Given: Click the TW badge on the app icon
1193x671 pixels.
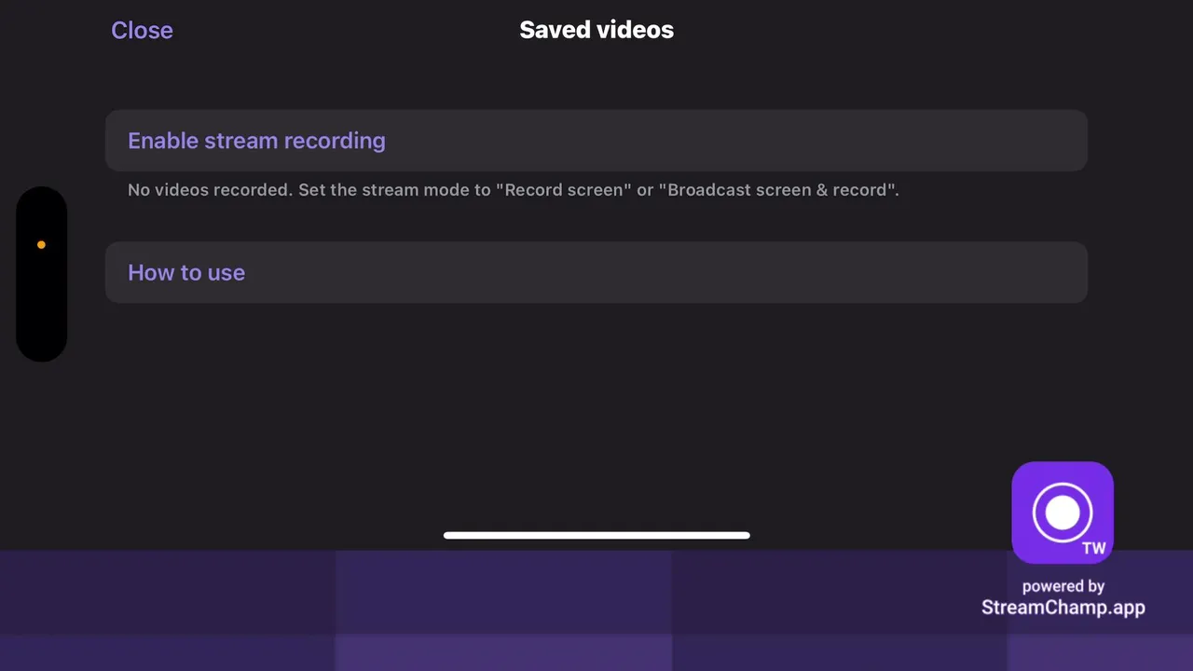Looking at the screenshot, I should click(x=1094, y=548).
